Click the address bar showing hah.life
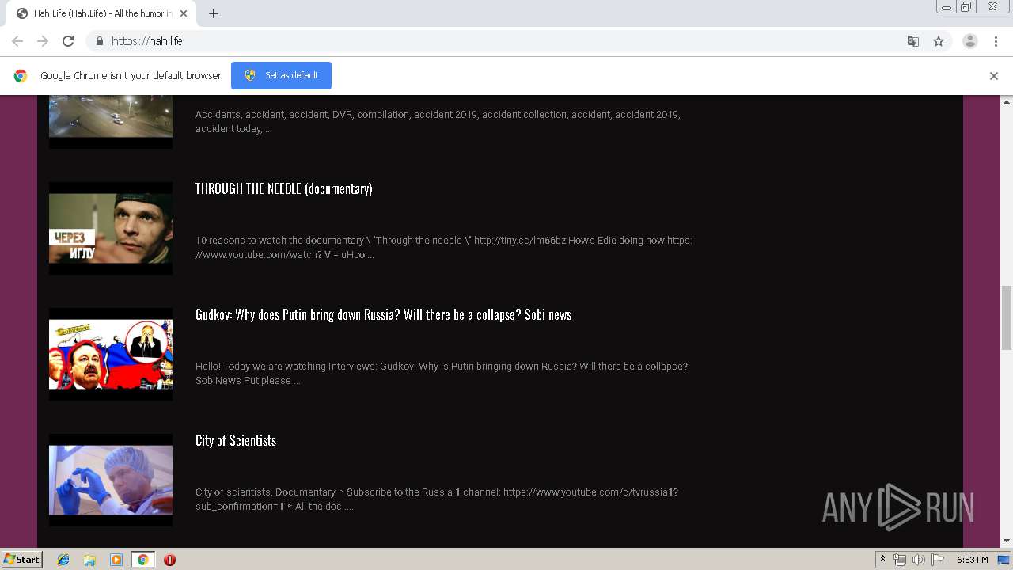This screenshot has height=570, width=1013. 506,41
